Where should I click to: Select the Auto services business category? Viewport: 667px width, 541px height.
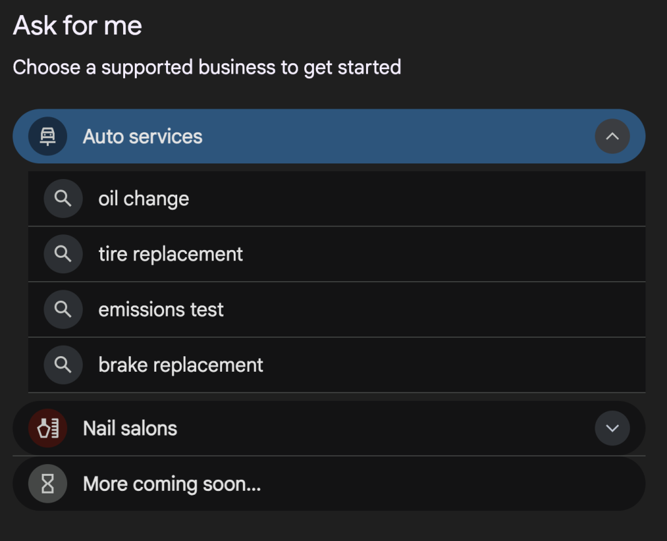pos(142,136)
